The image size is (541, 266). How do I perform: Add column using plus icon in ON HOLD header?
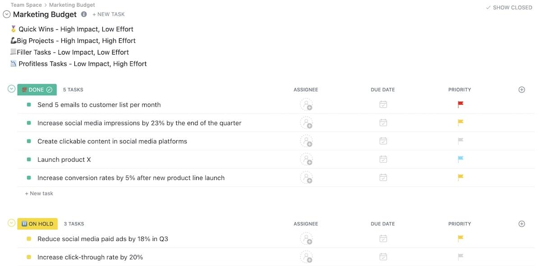(x=522, y=224)
